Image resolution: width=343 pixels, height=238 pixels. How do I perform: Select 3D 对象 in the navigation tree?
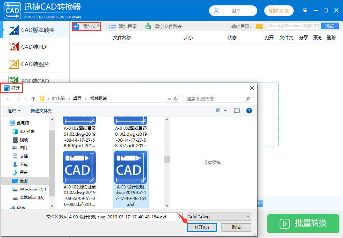pos(24,131)
